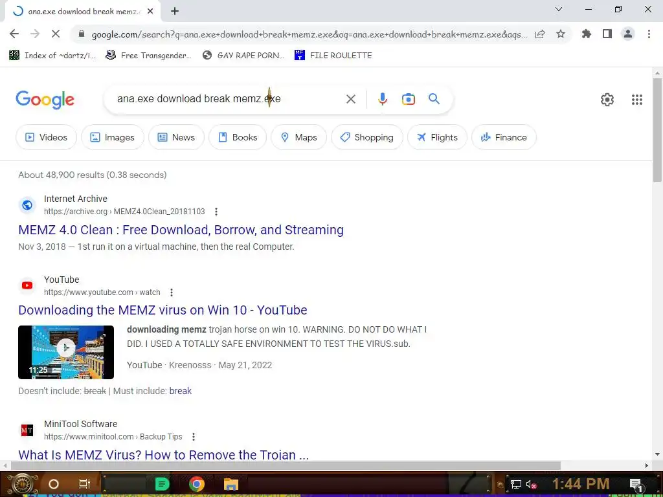Open What Is MEMZ Virus link
Image resolution: width=663 pixels, height=497 pixels.
164,455
